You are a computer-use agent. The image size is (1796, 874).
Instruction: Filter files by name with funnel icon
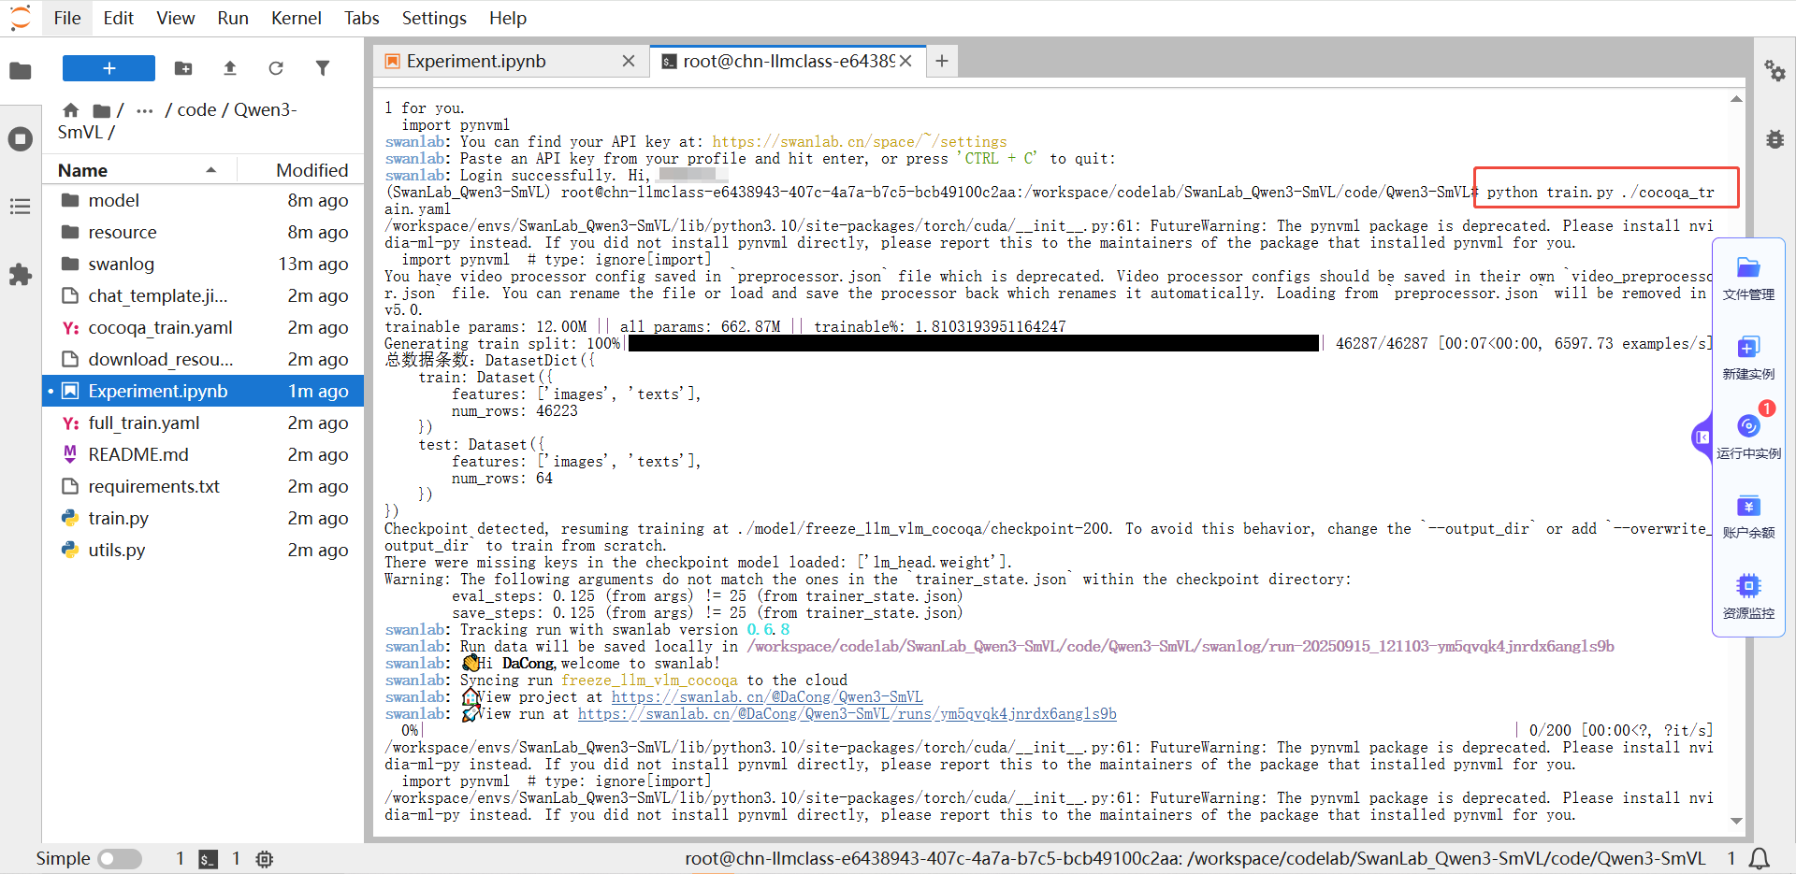coord(323,68)
